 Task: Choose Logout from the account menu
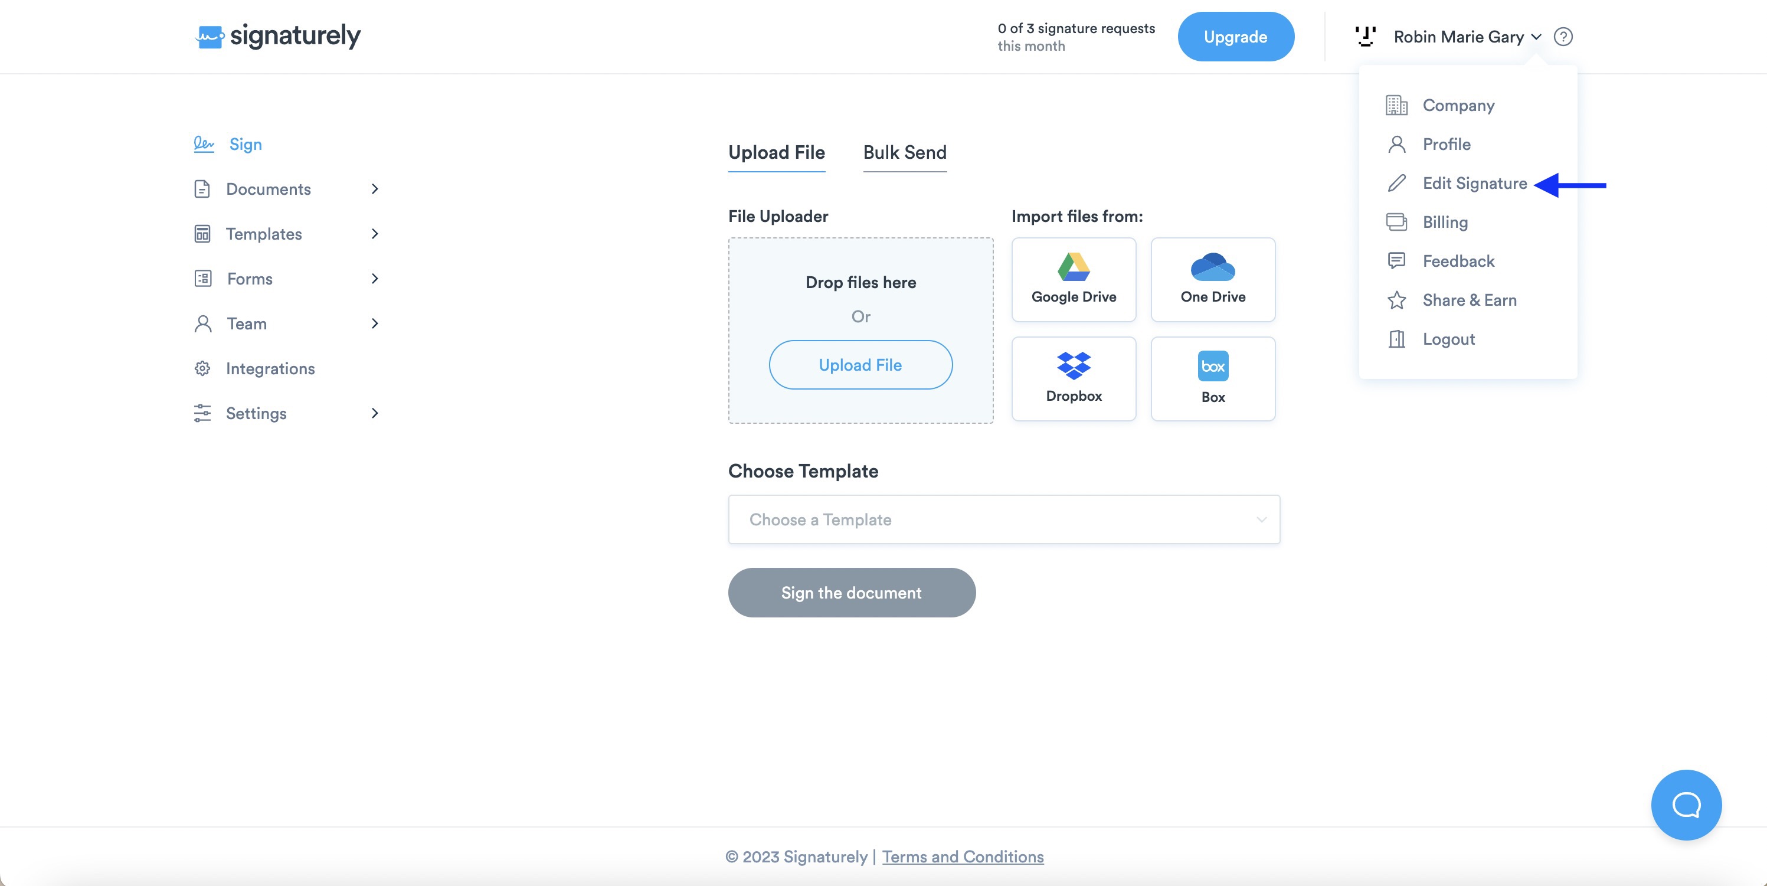[x=1449, y=339]
